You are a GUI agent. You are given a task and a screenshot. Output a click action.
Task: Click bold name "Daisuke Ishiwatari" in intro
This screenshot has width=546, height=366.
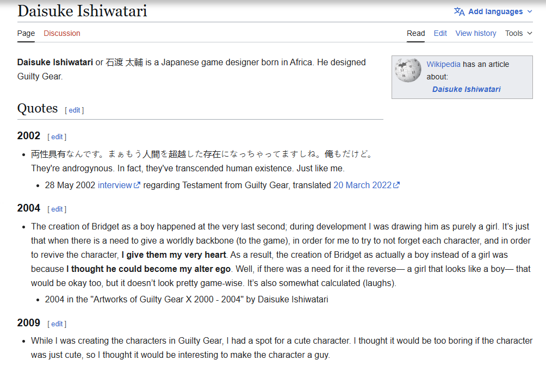55,63
